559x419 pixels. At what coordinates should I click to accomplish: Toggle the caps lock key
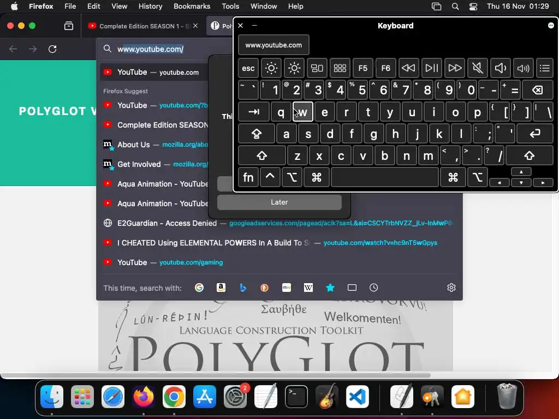257,134
